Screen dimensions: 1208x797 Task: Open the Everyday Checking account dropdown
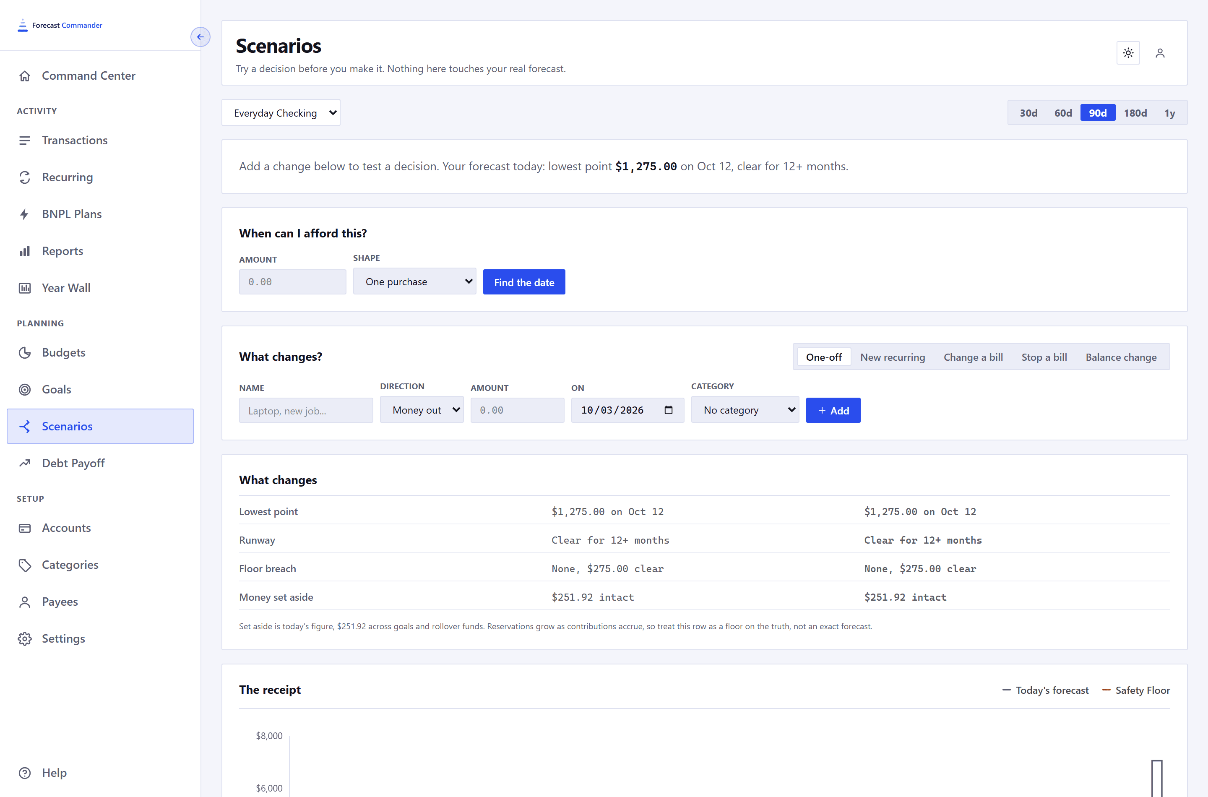click(281, 113)
